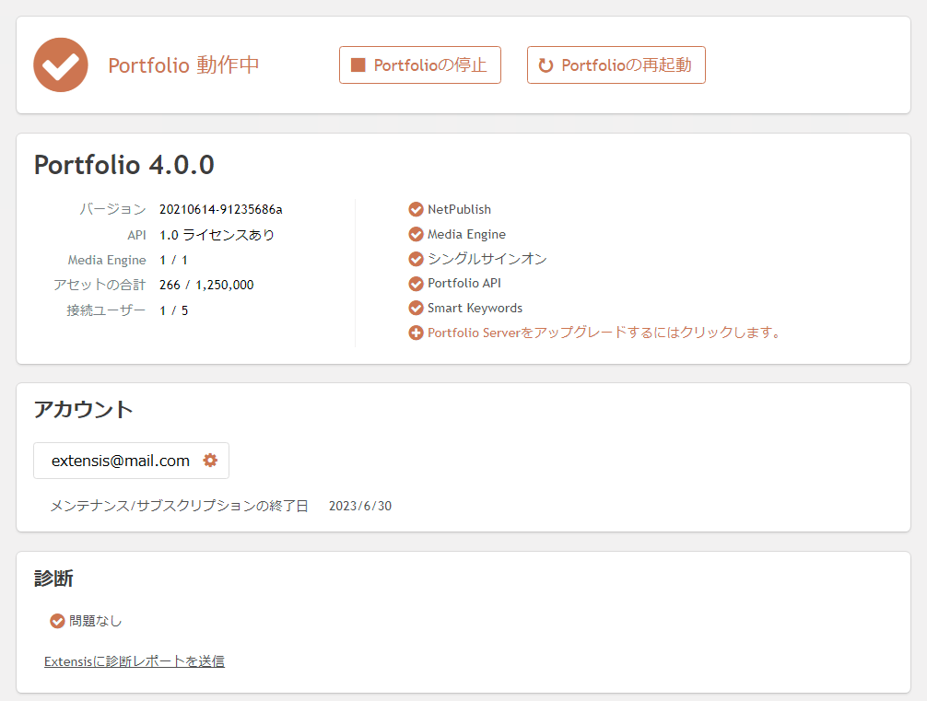Click the シングルサインオン checkmark icon
The width and height of the screenshot is (927, 701).
pyautogui.click(x=417, y=259)
